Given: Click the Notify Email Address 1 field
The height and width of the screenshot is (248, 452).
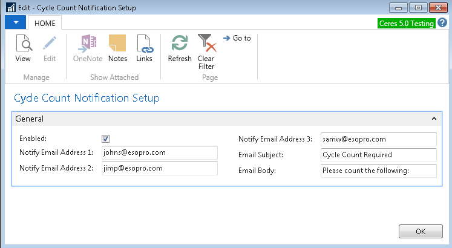Looking at the screenshot, I should [159, 152].
